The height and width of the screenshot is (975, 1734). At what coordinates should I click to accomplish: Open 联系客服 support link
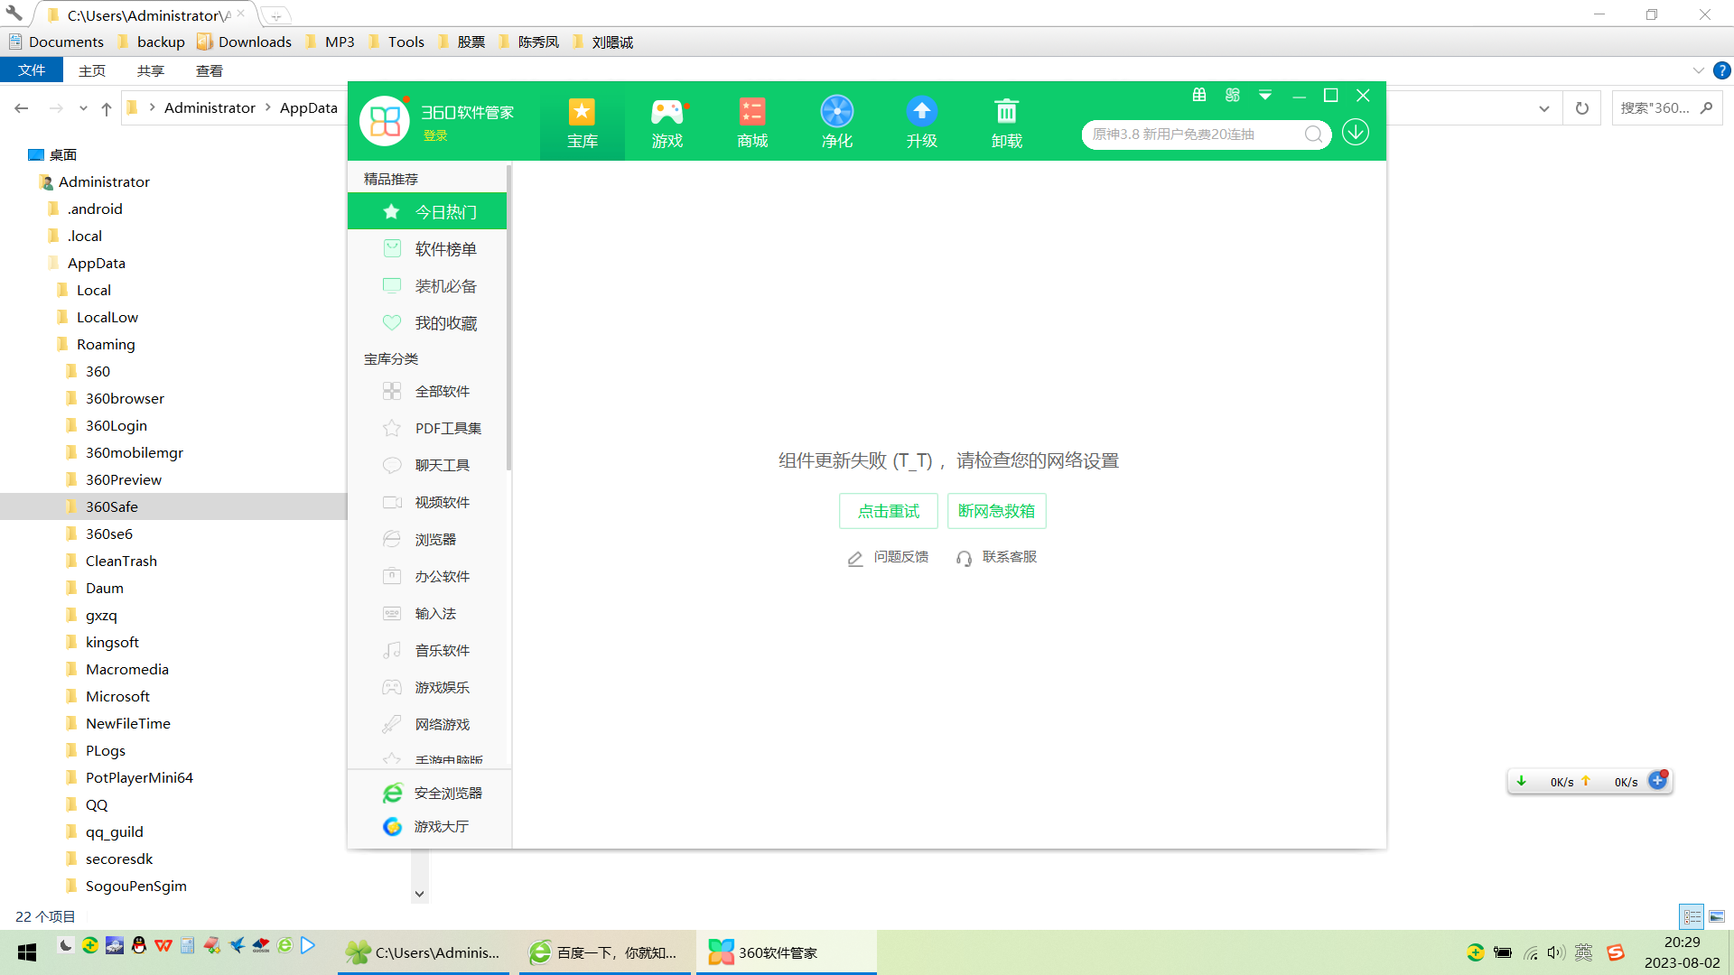[x=996, y=557]
